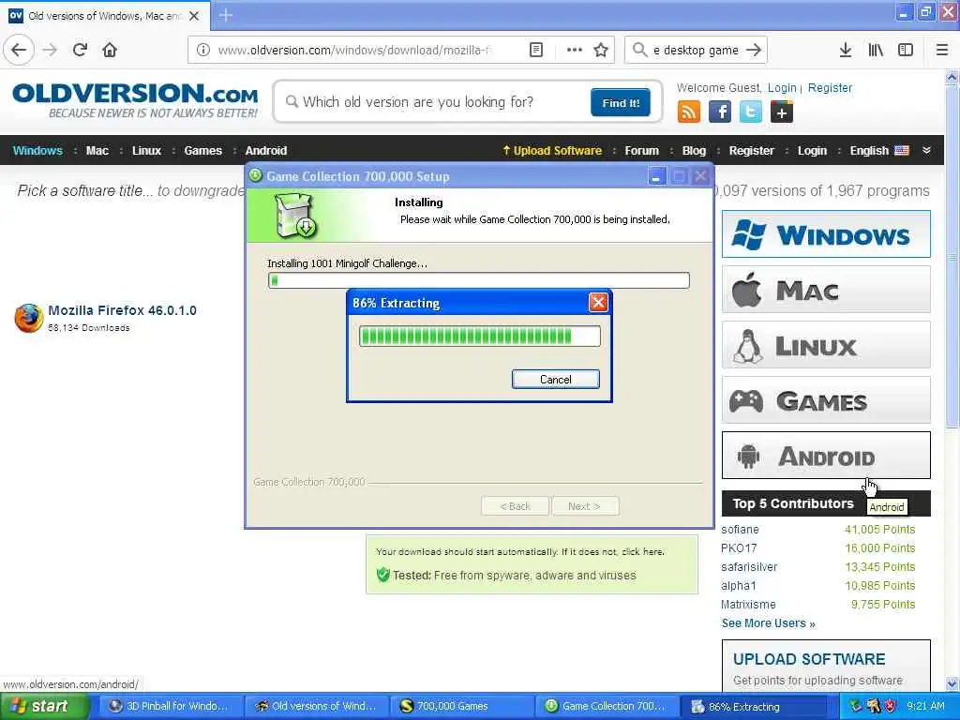Click the Facebook icon
This screenshot has height=720, width=960.
tap(720, 112)
